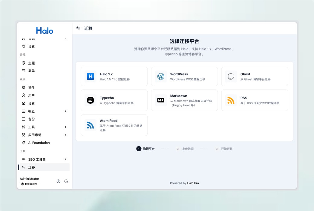Select the Halo 1.x migration card
Viewport: 314px width, 211px height.
pyautogui.click(x=114, y=76)
